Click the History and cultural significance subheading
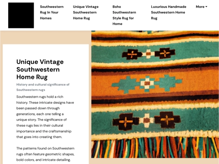 [43, 87]
